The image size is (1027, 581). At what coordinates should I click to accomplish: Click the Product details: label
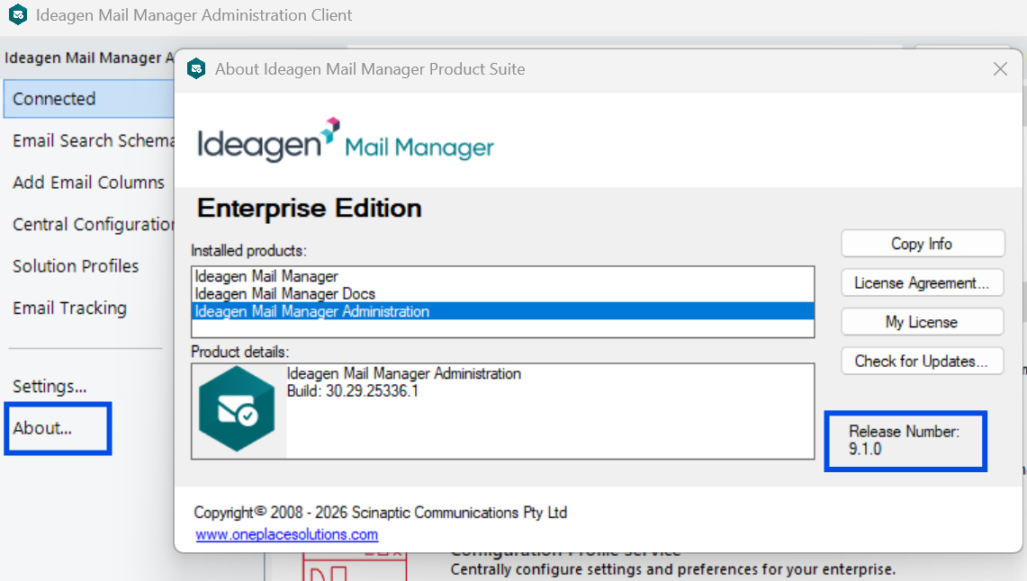point(239,352)
